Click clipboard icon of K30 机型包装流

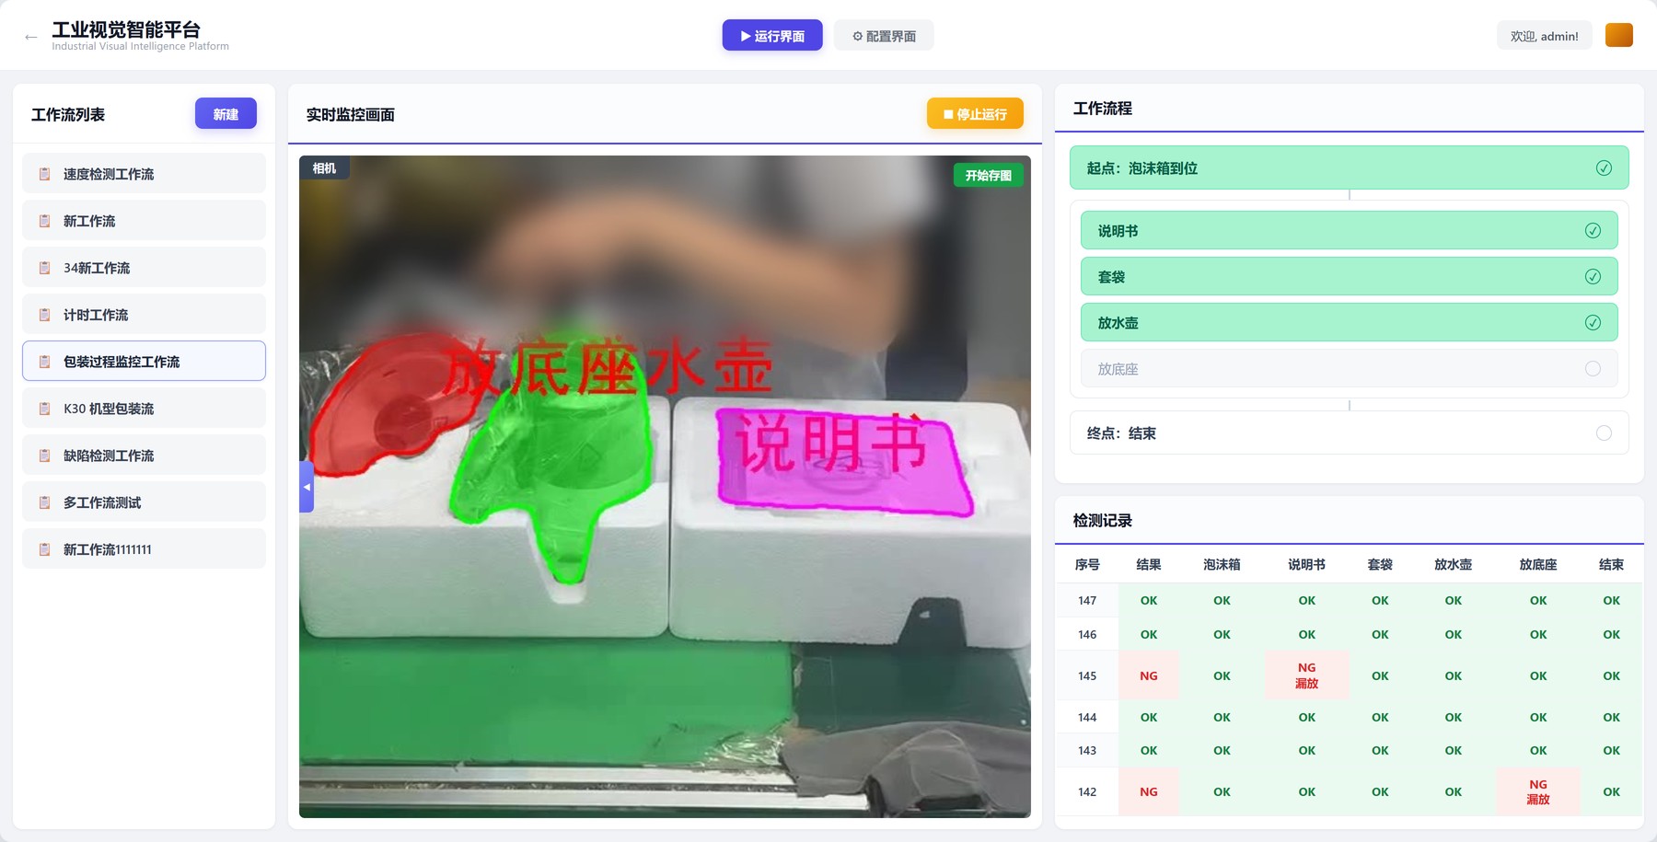(x=44, y=409)
